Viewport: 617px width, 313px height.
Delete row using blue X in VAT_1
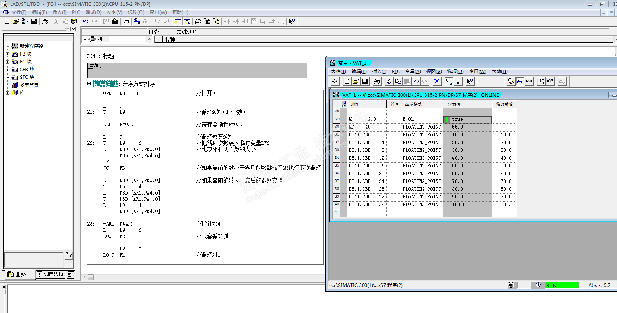pyautogui.click(x=436, y=81)
